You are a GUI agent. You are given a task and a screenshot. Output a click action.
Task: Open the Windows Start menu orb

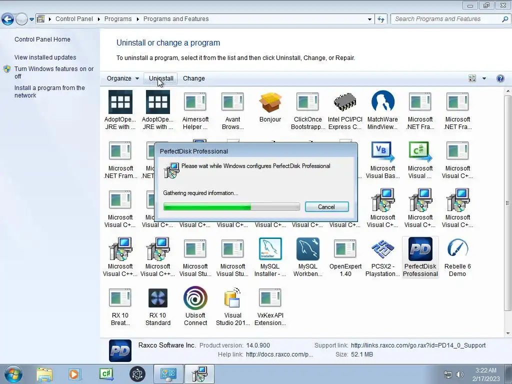(13, 374)
